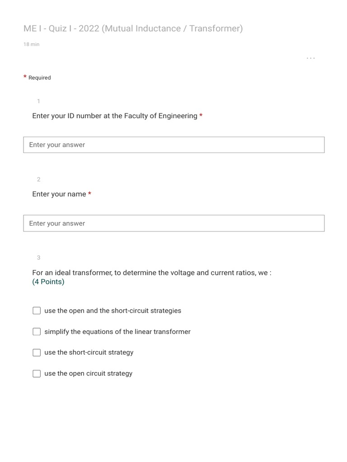The height and width of the screenshot is (462, 347).
Task: Select the "use the short-circuit strategy" checkbox
Action: click(37, 352)
